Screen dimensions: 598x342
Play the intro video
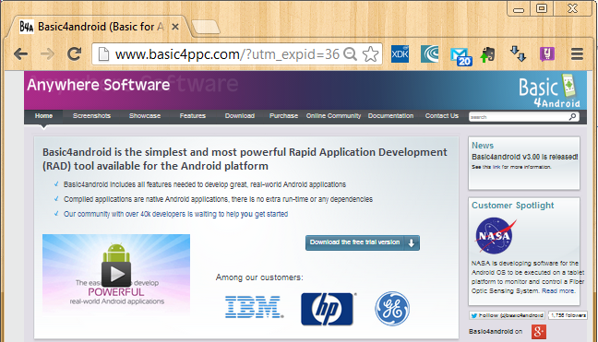tap(116, 274)
